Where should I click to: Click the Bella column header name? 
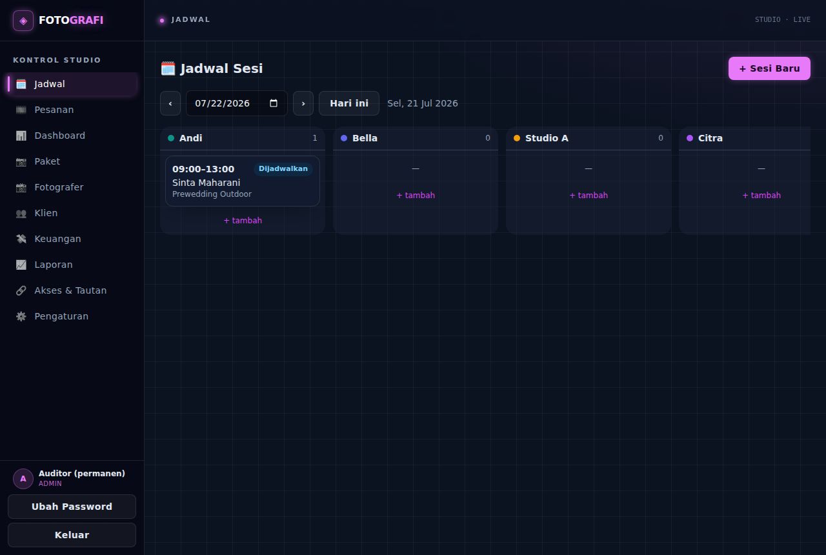tap(365, 138)
